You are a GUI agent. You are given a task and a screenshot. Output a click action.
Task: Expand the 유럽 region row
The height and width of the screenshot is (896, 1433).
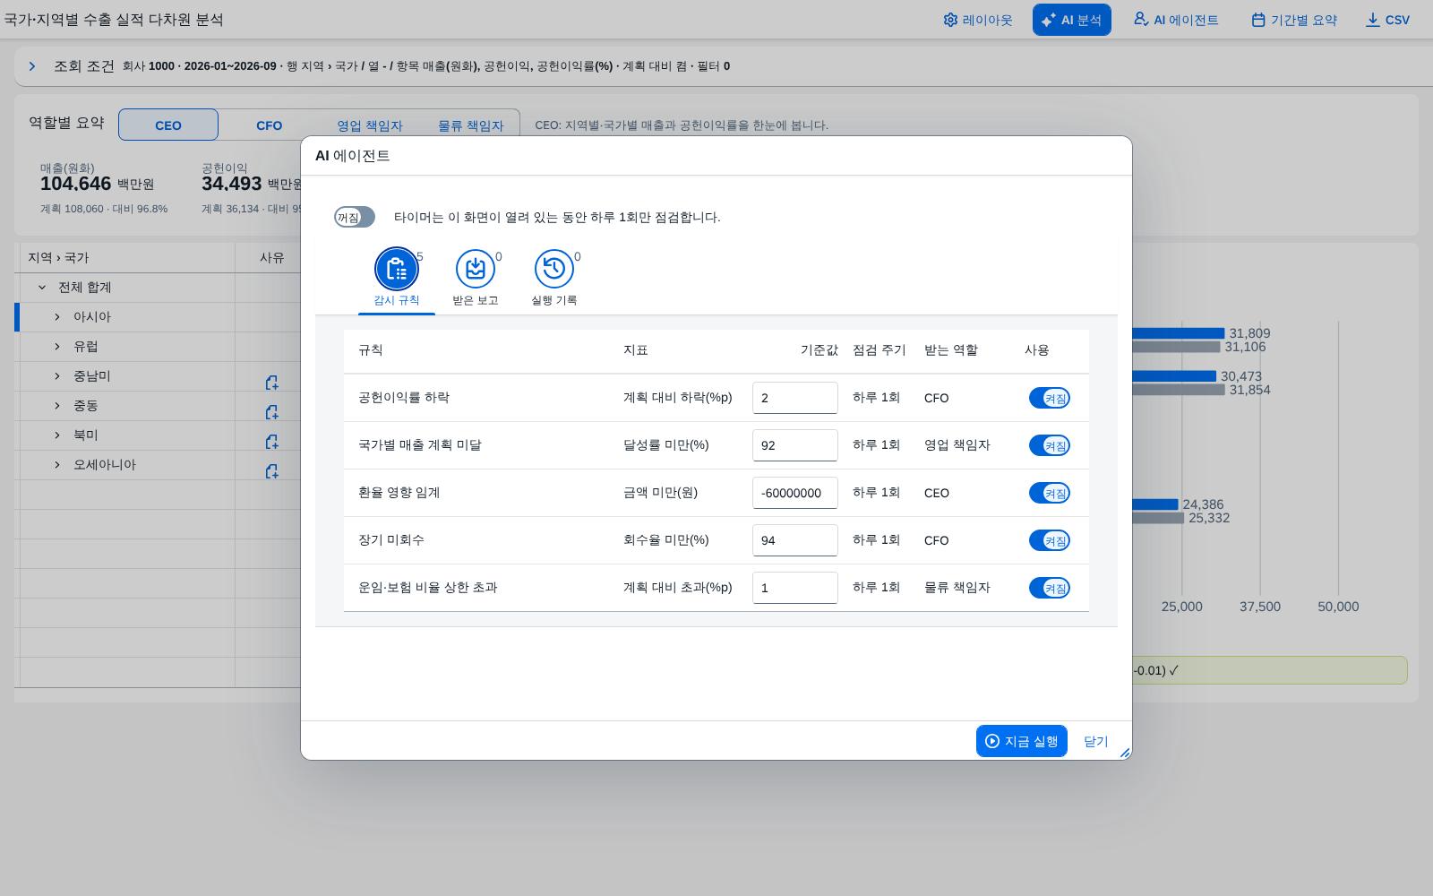click(x=56, y=347)
